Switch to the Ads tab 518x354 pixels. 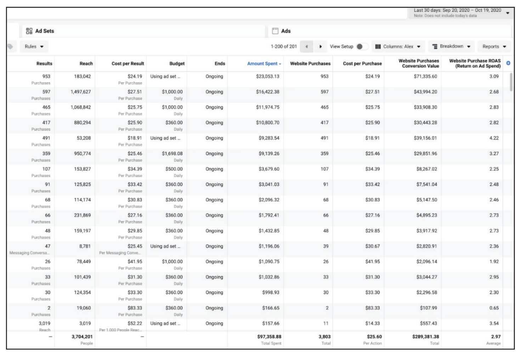click(286, 31)
